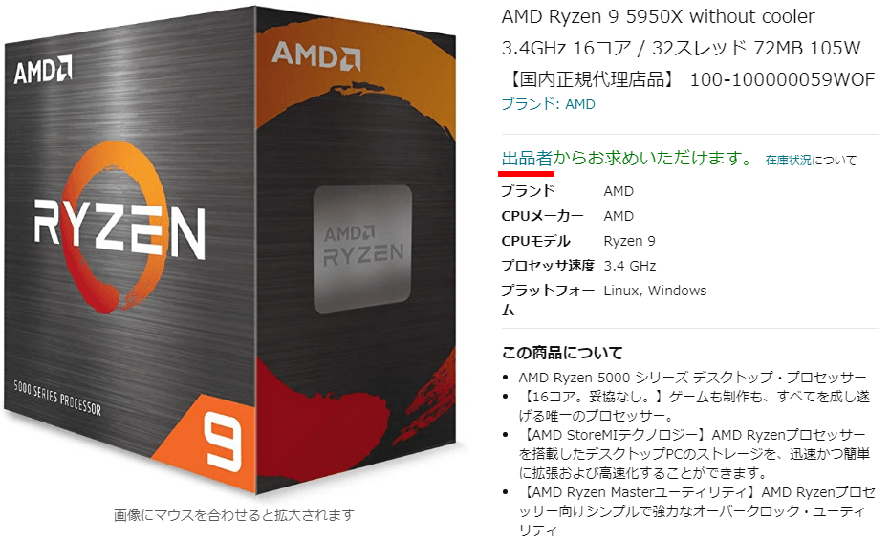Click the AMD Ryzen Masterユーティリティ bullet point
890x541 pixels.
click(x=697, y=511)
